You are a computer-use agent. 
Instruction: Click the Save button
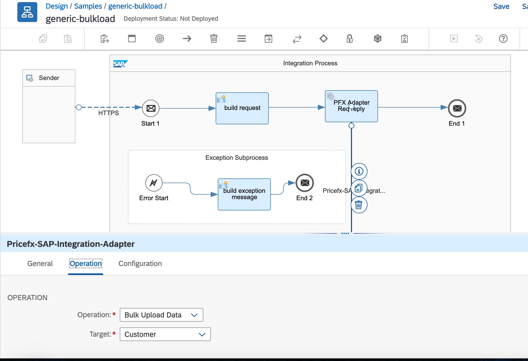(x=501, y=6)
